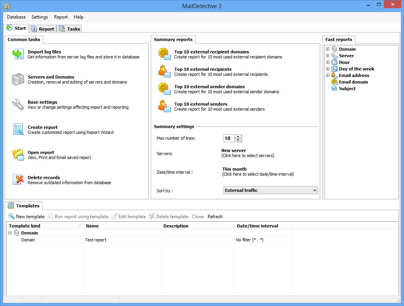Click the Hour clock icon in Fast reports

pos(334,62)
